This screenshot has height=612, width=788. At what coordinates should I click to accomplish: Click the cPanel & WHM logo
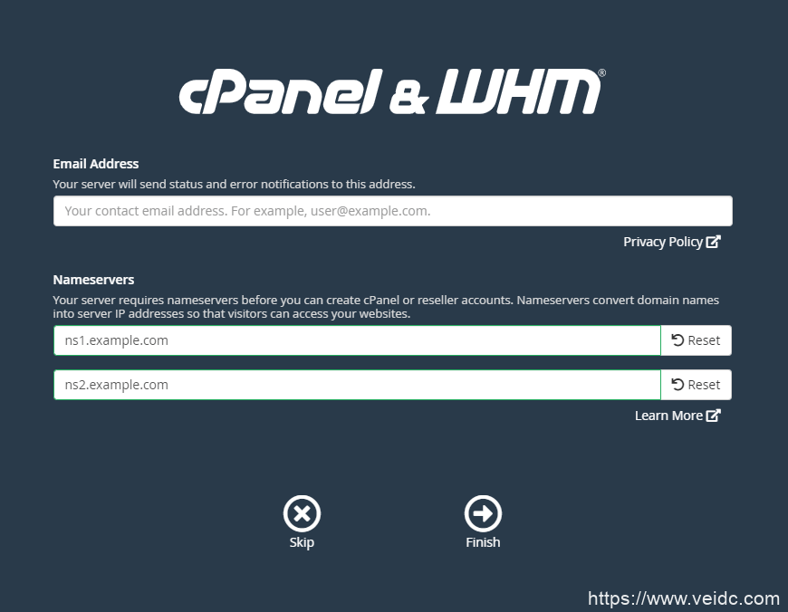392,91
